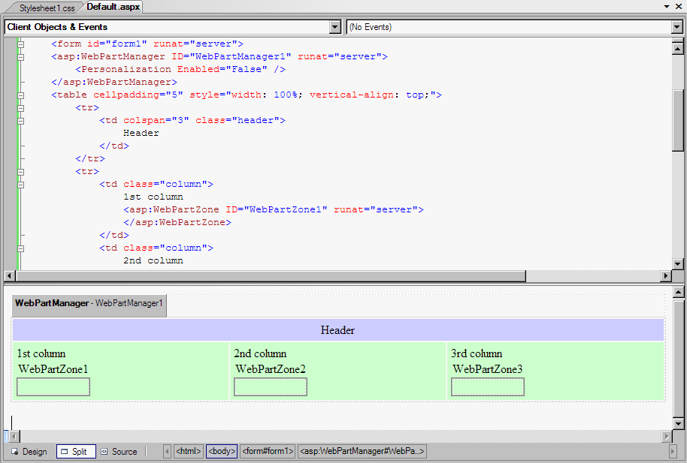Click the code pane horizontal scrollbar thumb
Image resolution: width=687 pixels, height=463 pixels.
point(271,275)
